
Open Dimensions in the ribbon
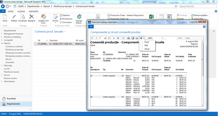(x=66, y=19)
